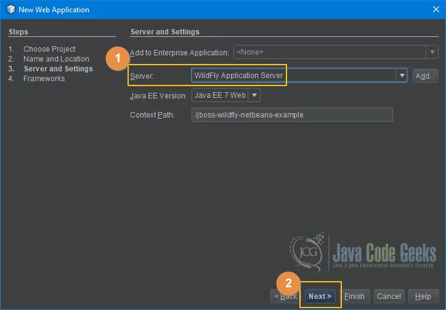
Task: Click the Name and Location step text
Action: pyautogui.click(x=56, y=59)
